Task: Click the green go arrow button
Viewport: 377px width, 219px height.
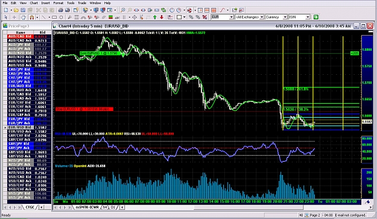Action: pyautogui.click(x=316, y=17)
